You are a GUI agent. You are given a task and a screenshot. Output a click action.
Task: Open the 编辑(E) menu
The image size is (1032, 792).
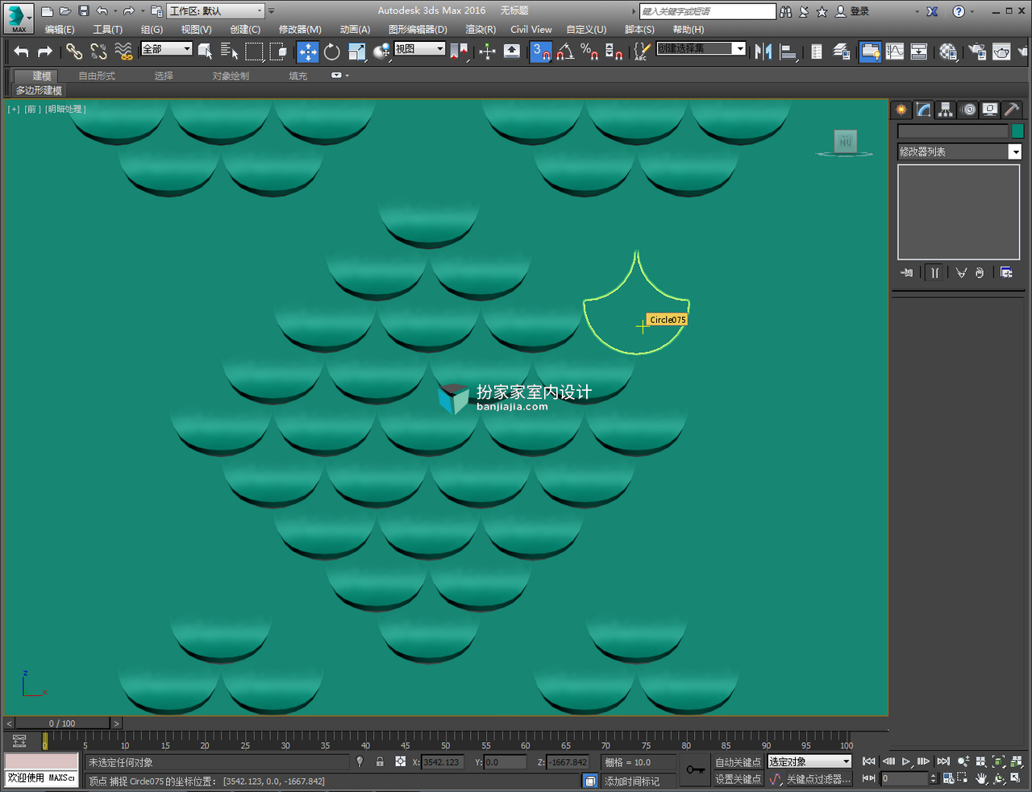click(60, 29)
